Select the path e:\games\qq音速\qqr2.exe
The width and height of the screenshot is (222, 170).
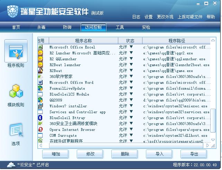(x=168, y=53)
